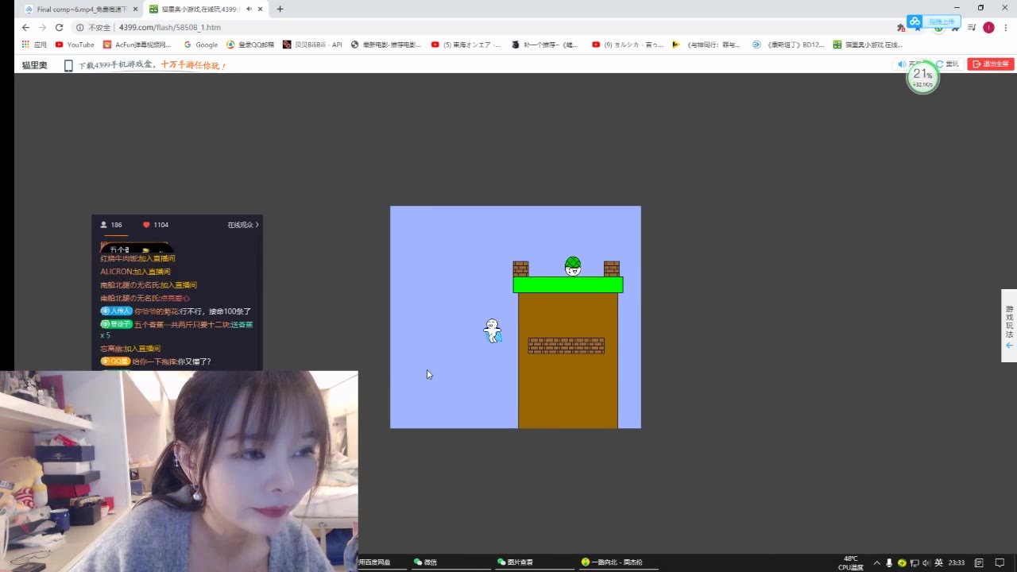1017x572 pixels.
Task: Click the long brick row inside pillar
Action: pos(567,346)
